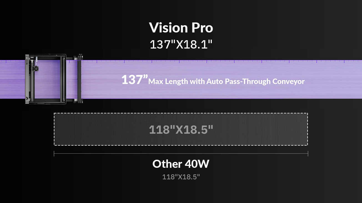Viewport: 362px width, 203px height.
Task: Click the right end cap of measurement line
Action: pos(308,154)
